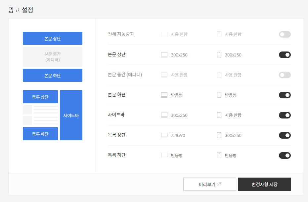Click desktop monitor icon in 목록 상단 row
This screenshot has height=202, width=308.
click(164, 135)
